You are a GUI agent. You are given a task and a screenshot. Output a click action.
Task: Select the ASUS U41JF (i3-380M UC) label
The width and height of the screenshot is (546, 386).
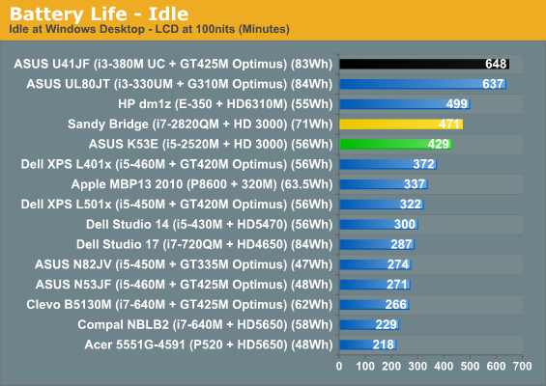tap(173, 64)
